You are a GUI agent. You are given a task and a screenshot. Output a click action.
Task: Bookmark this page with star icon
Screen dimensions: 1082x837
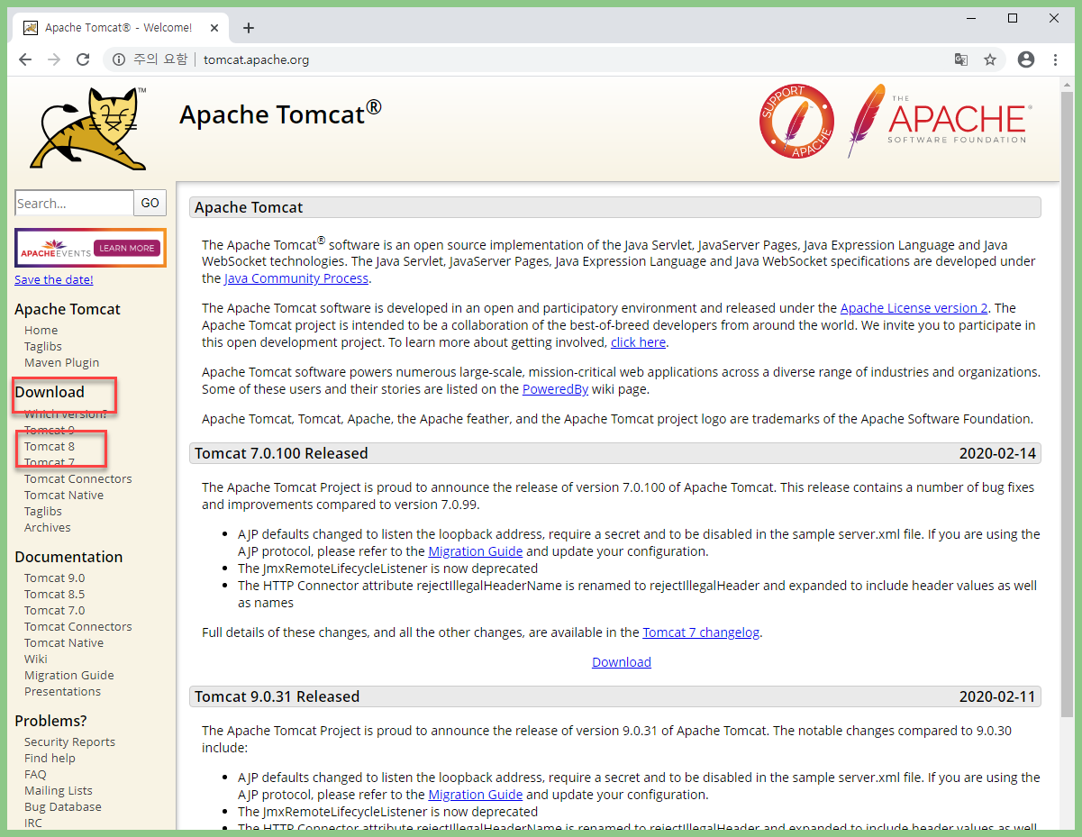[x=990, y=59]
